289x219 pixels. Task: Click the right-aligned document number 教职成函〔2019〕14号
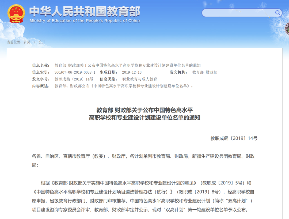234,138
